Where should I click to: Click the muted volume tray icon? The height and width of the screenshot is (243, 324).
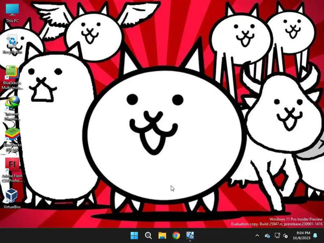(x=285, y=235)
